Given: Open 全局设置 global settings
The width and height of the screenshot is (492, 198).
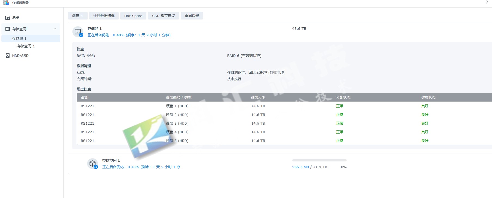Looking at the screenshot, I should tap(192, 16).
